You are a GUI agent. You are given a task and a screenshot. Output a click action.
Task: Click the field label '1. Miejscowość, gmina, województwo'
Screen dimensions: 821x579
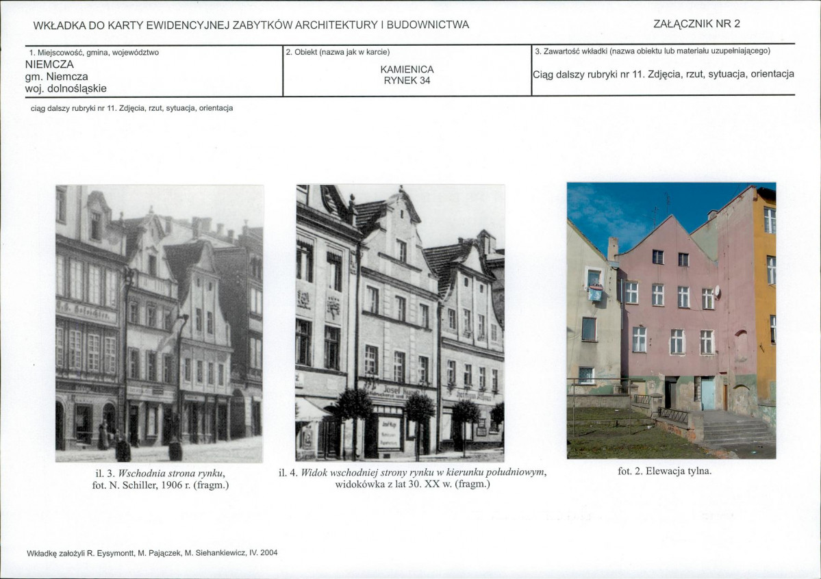(94, 52)
